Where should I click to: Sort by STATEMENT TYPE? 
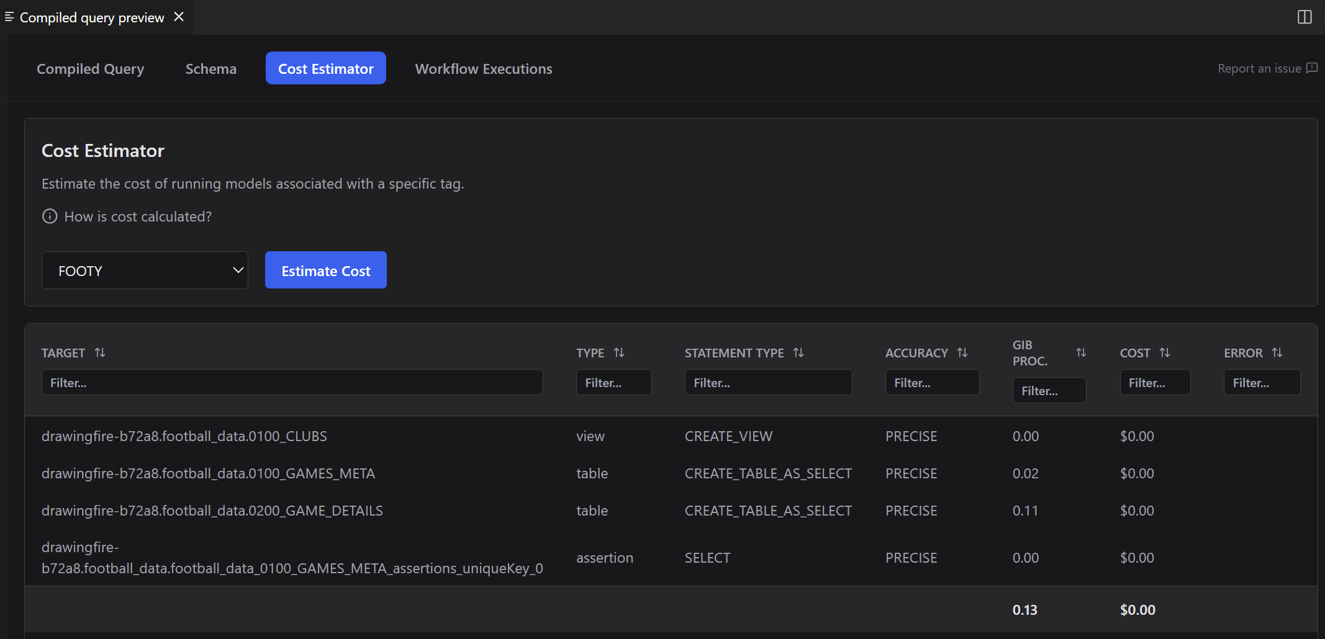(800, 352)
